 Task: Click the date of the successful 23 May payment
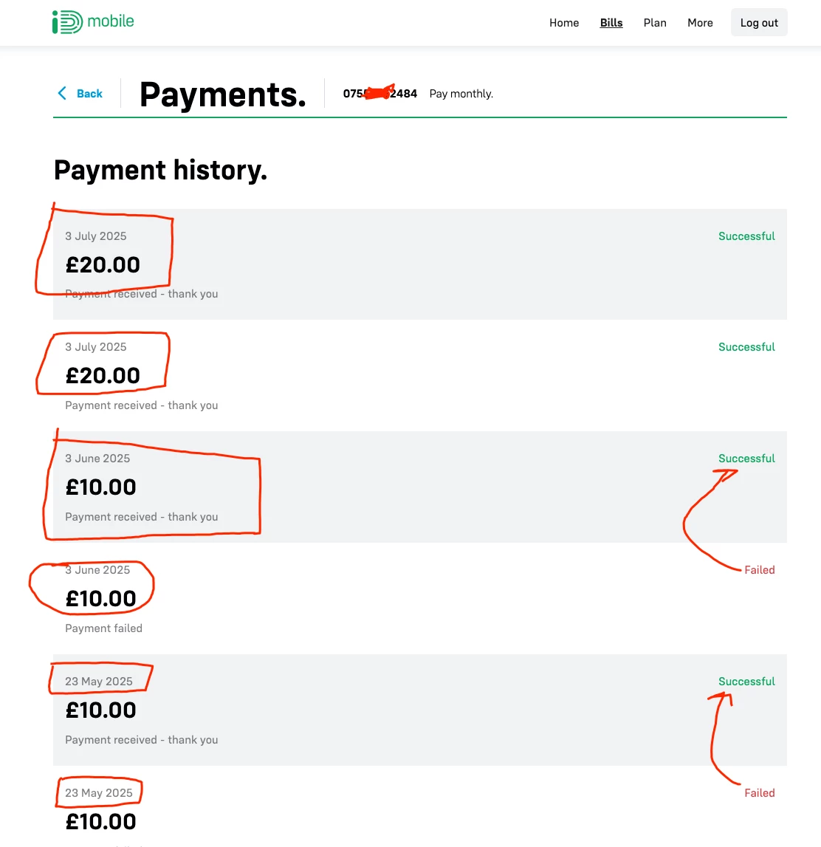(x=99, y=682)
